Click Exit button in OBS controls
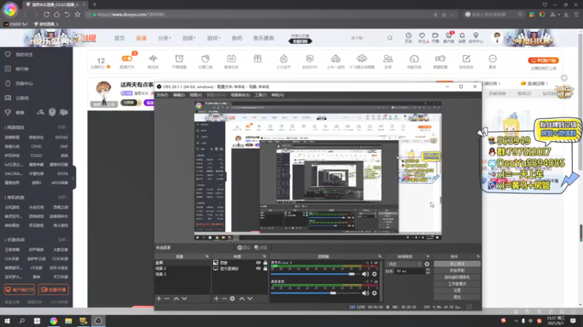 [457, 297]
